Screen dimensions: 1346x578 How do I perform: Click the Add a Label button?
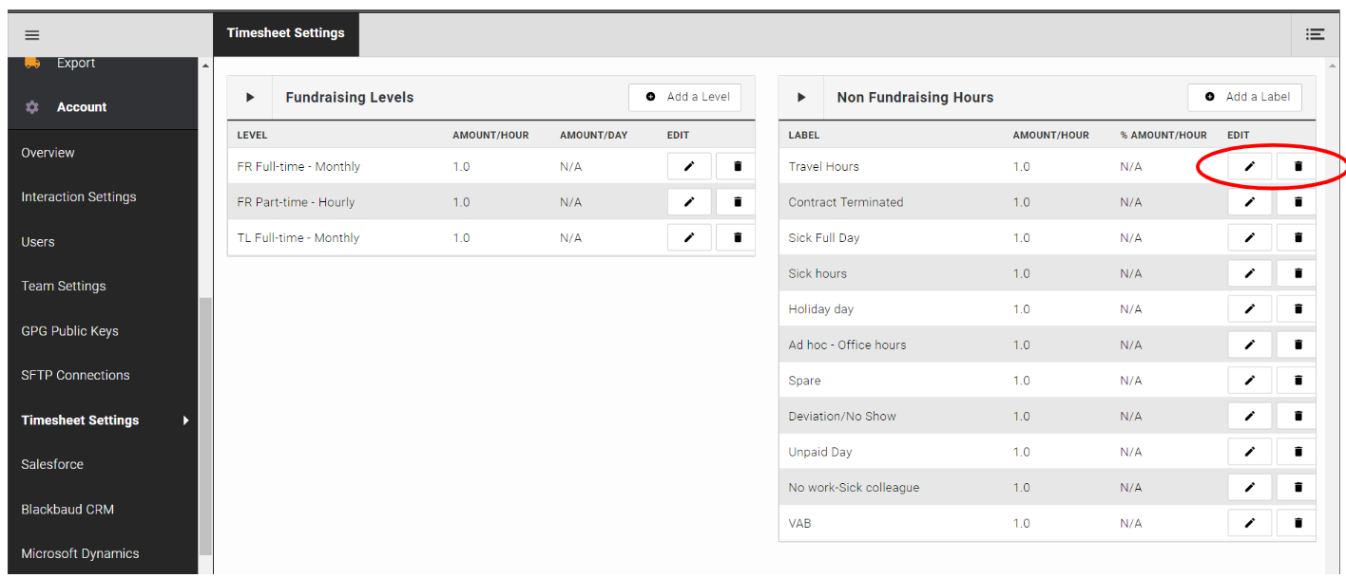(x=1244, y=97)
